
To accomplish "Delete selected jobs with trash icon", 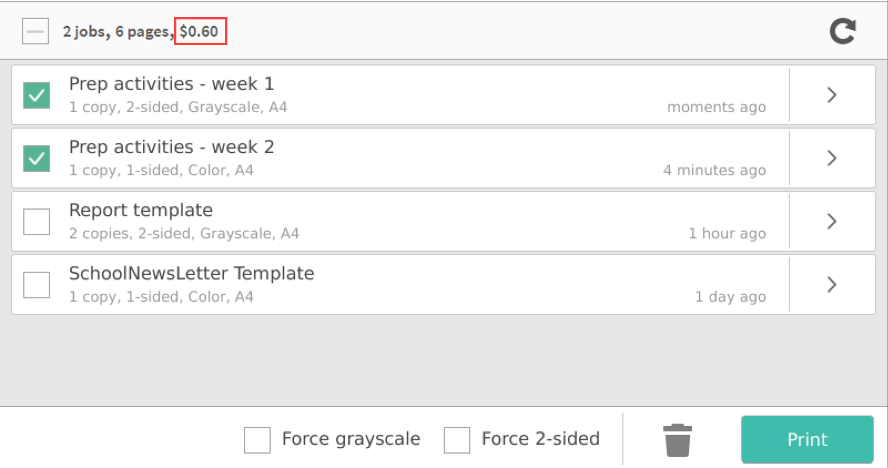I will click(x=677, y=440).
